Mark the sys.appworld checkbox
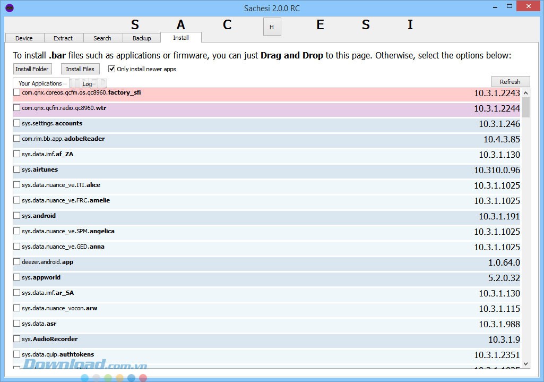 pos(17,277)
